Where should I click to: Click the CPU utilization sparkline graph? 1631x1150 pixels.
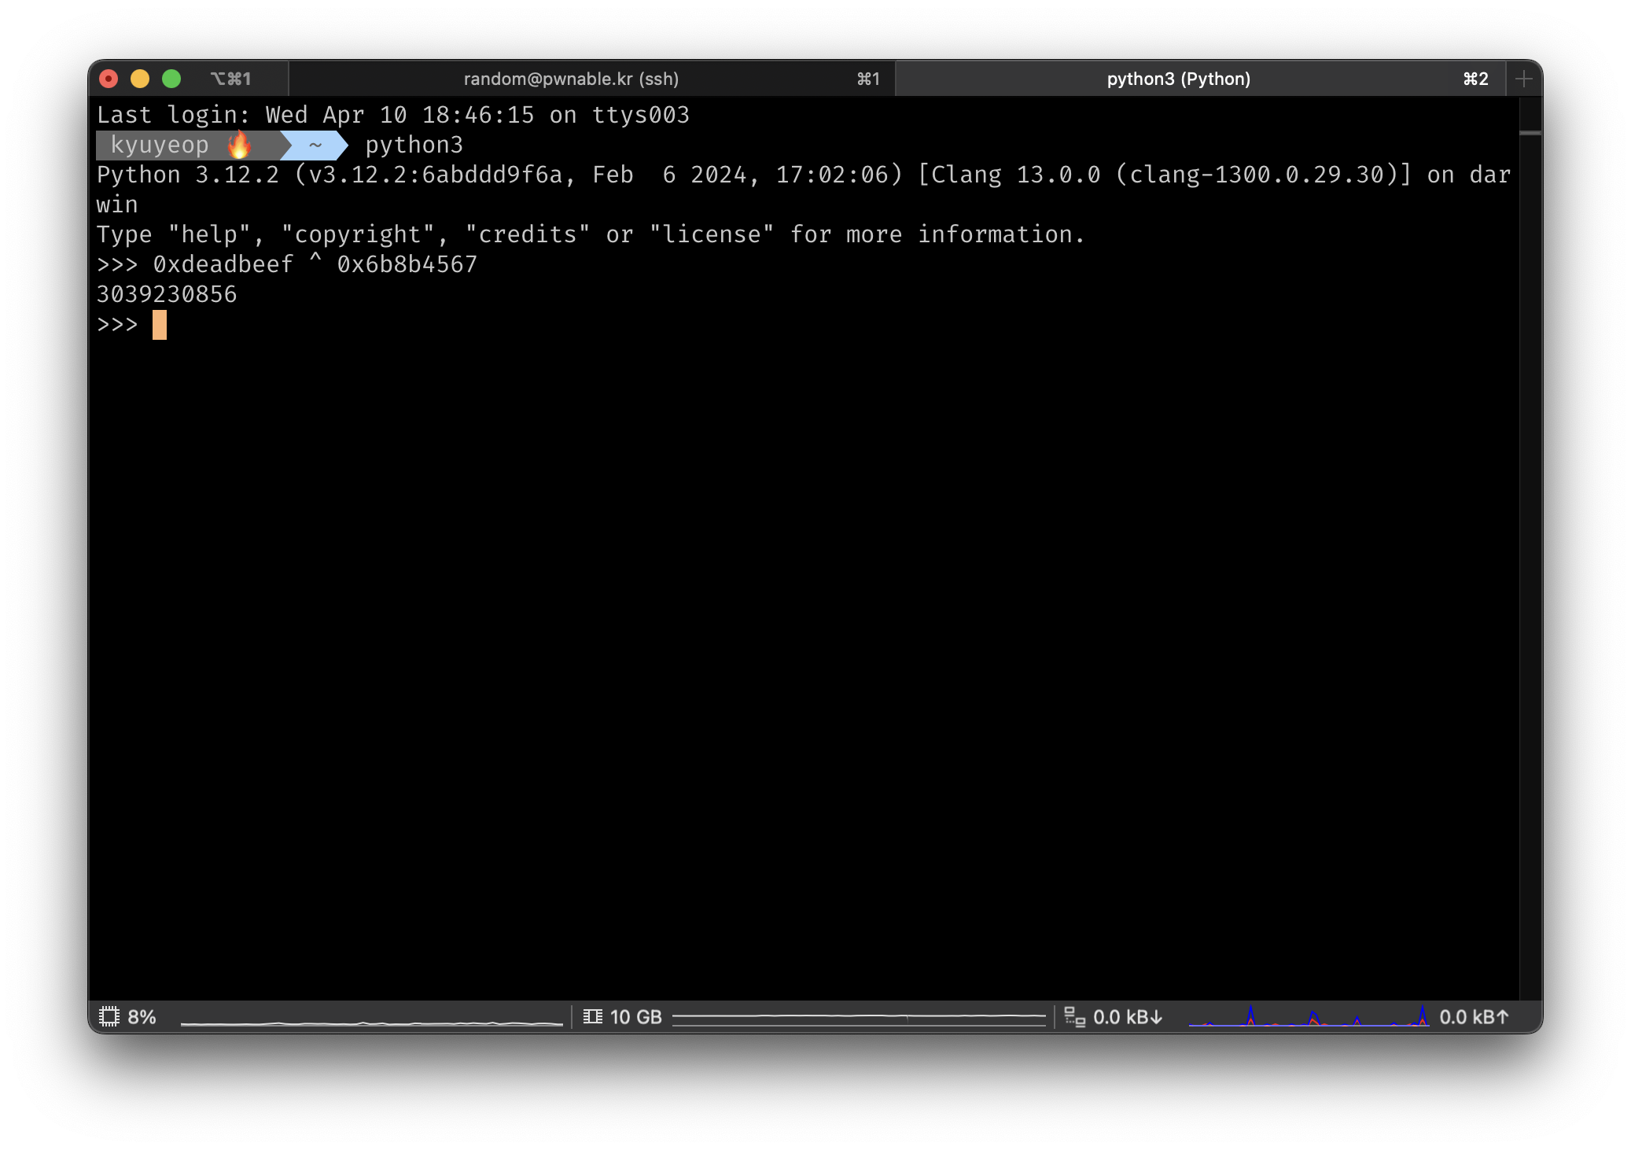371,1022
